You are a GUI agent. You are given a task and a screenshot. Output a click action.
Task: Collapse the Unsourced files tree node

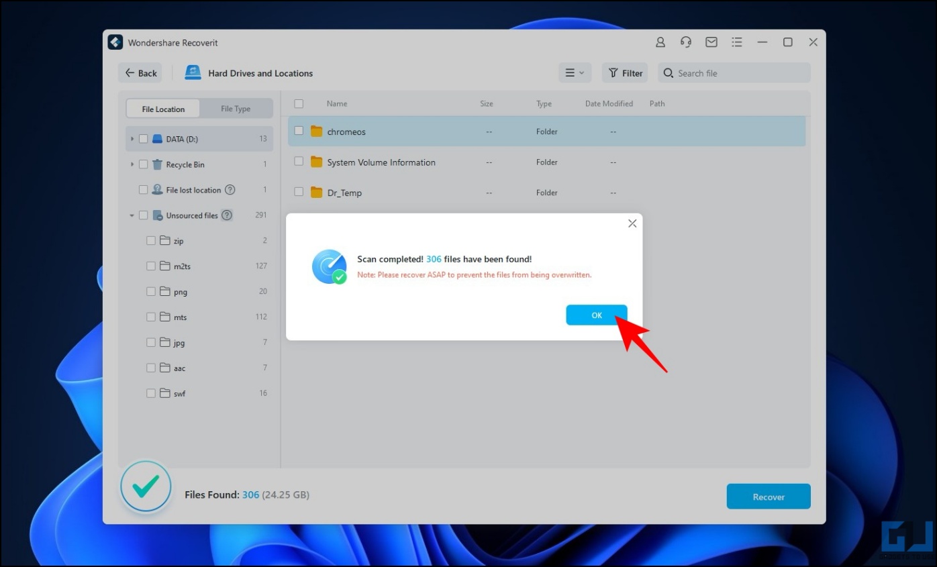(x=132, y=215)
